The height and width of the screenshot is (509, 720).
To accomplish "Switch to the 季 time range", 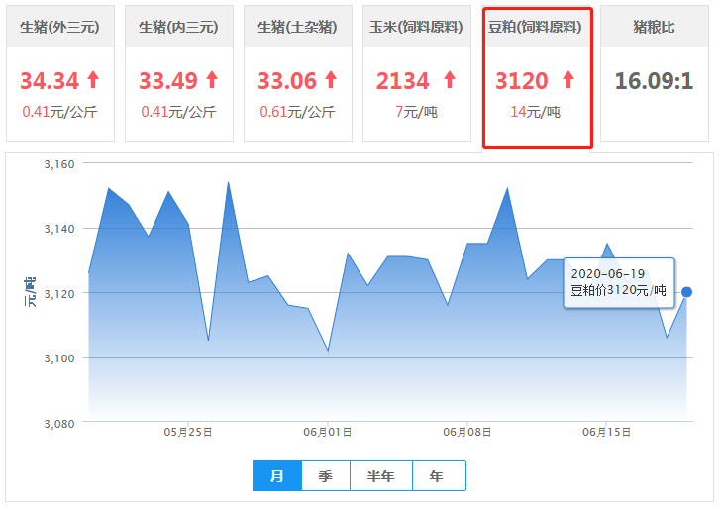I will [326, 476].
